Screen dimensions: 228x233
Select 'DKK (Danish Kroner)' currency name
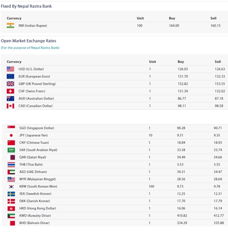click(x=35, y=201)
